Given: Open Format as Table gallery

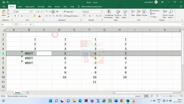Looking at the screenshot, I should coord(118,14).
